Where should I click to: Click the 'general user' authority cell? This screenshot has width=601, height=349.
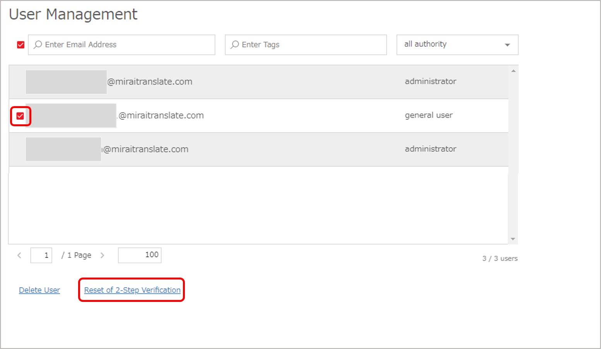pyautogui.click(x=429, y=115)
